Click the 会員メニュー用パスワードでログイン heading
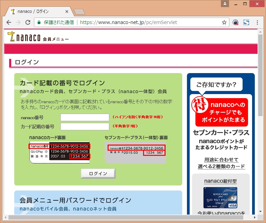Screen dimensions: 266x223 pyautogui.click(x=75, y=200)
